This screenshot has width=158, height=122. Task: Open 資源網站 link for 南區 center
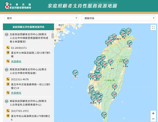pyautogui.click(x=16, y=93)
